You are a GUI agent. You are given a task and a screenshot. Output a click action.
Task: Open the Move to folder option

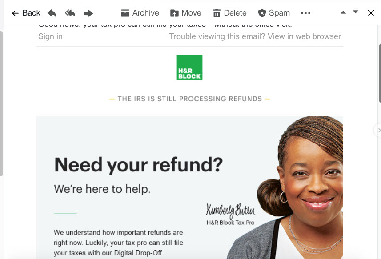186,13
